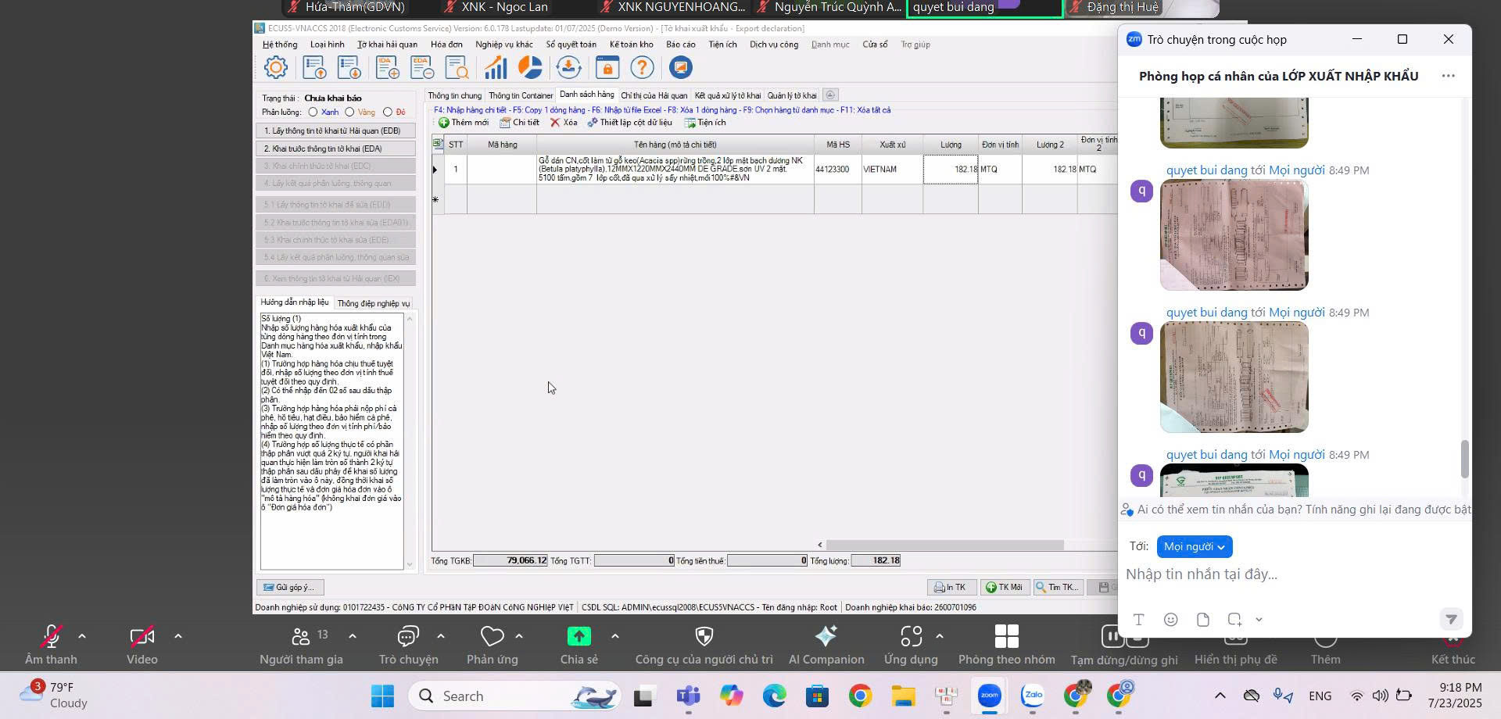Click in the Nhập tin nhắn chat field

[x=1282, y=574]
